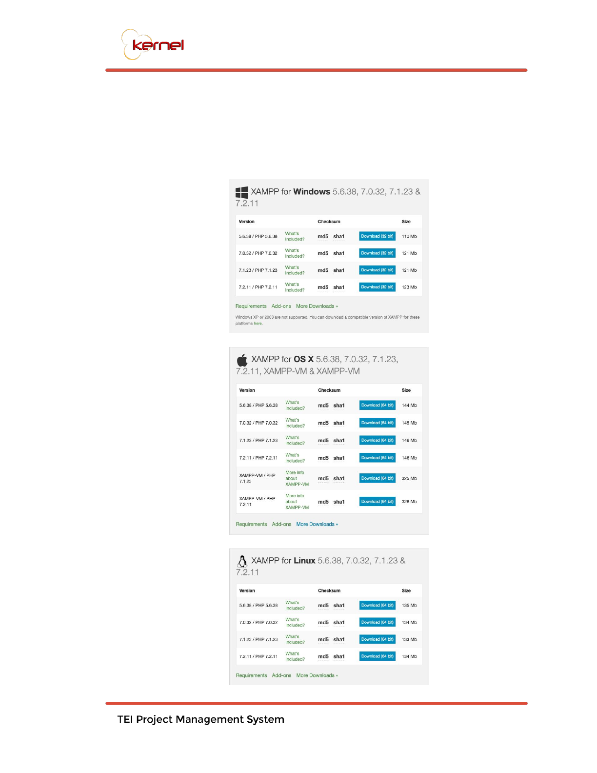Click the Windows logo icon
Viewport: 597px width, 773px height.
241,192
